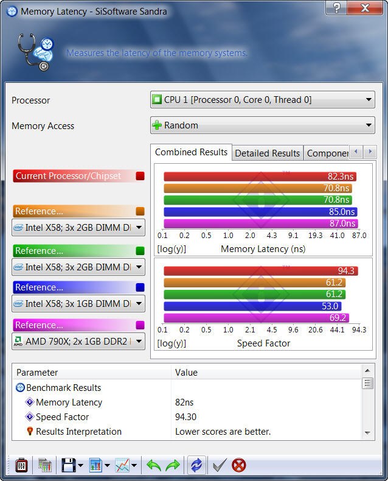Click the magenta 87.0ns latency bar
The height and width of the screenshot is (481, 388).
[261, 223]
